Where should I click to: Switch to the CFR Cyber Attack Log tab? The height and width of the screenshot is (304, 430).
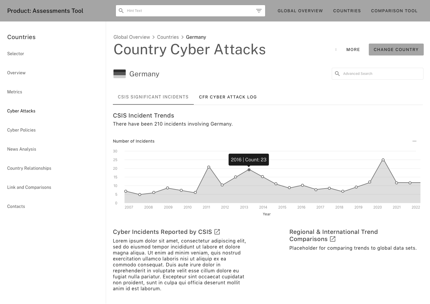(x=228, y=97)
